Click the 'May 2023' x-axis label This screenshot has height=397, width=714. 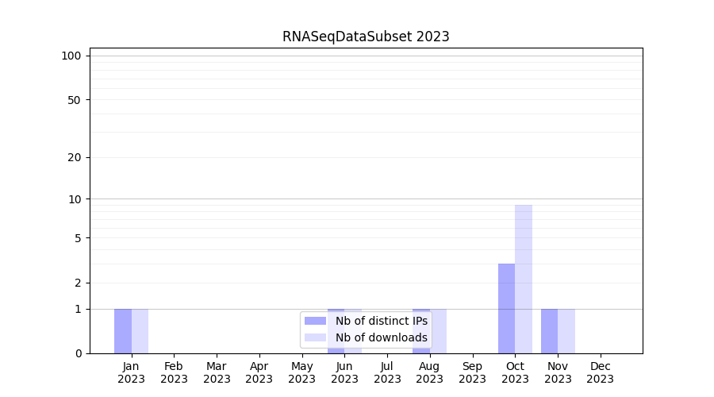tap(301, 372)
